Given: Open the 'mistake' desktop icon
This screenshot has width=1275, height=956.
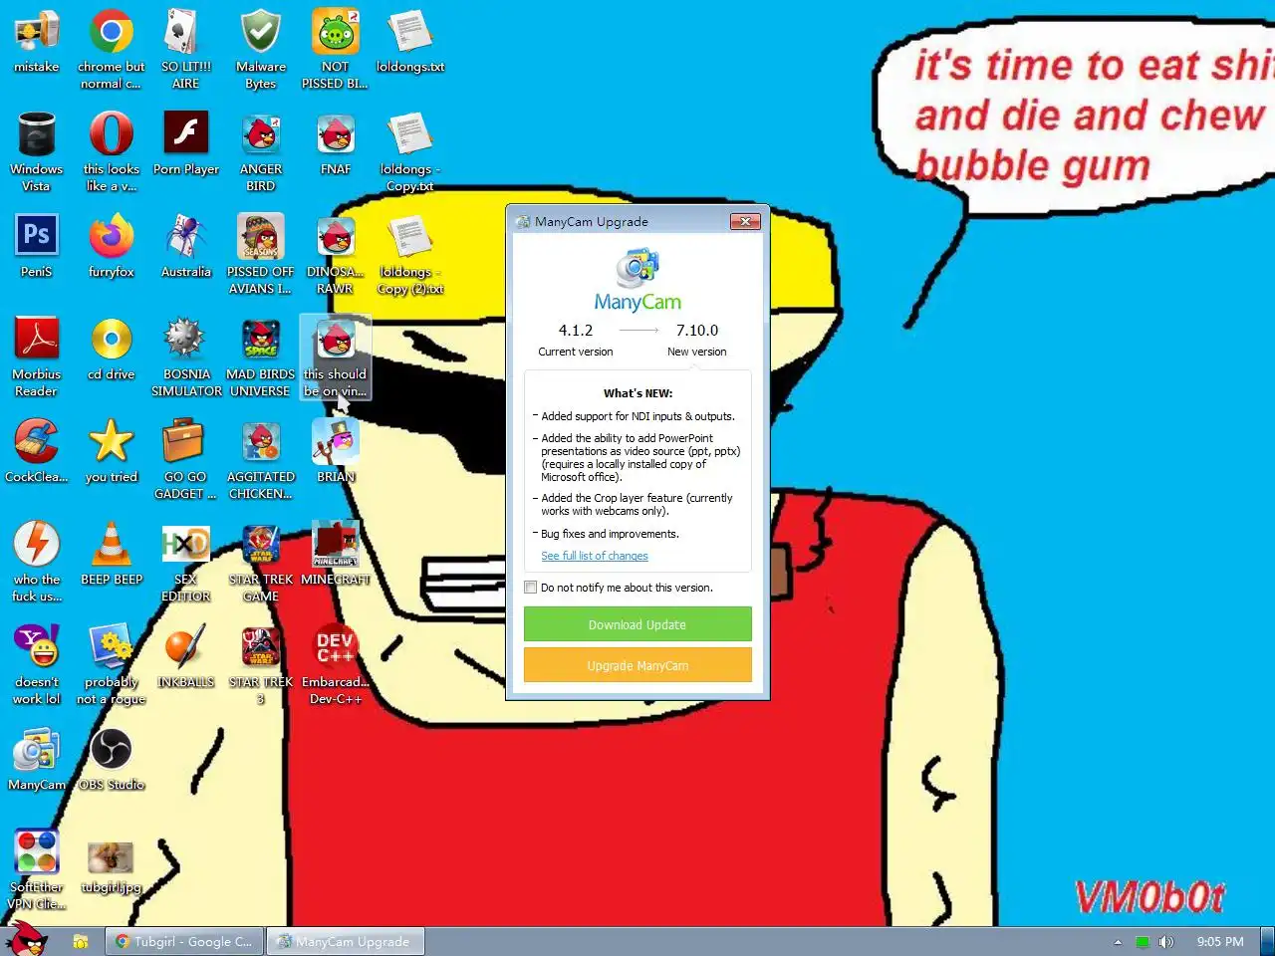Looking at the screenshot, I should click(x=37, y=33).
